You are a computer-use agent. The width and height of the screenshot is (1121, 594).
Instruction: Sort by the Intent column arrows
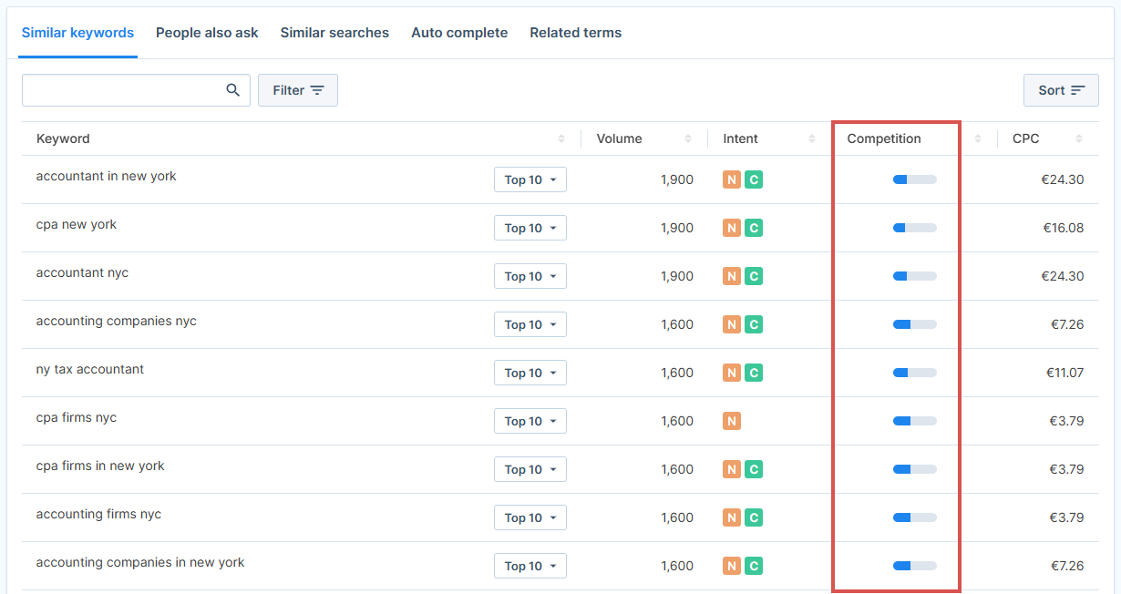pyautogui.click(x=811, y=139)
